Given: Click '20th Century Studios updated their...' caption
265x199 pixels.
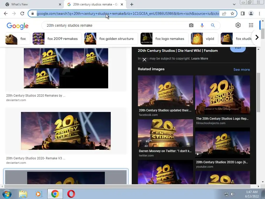Looking at the screenshot, I should [x=165, y=110].
